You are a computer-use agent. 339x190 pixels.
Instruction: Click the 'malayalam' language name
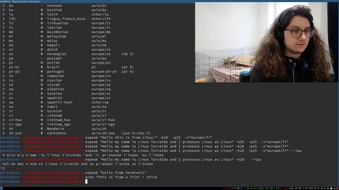point(57,36)
